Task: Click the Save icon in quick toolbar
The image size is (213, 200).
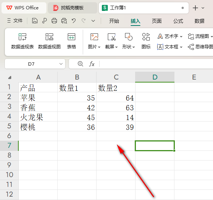Action: coord(35,21)
